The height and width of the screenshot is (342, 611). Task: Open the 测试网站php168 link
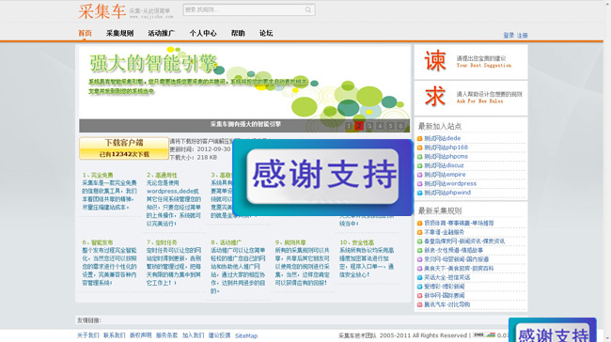click(x=446, y=148)
